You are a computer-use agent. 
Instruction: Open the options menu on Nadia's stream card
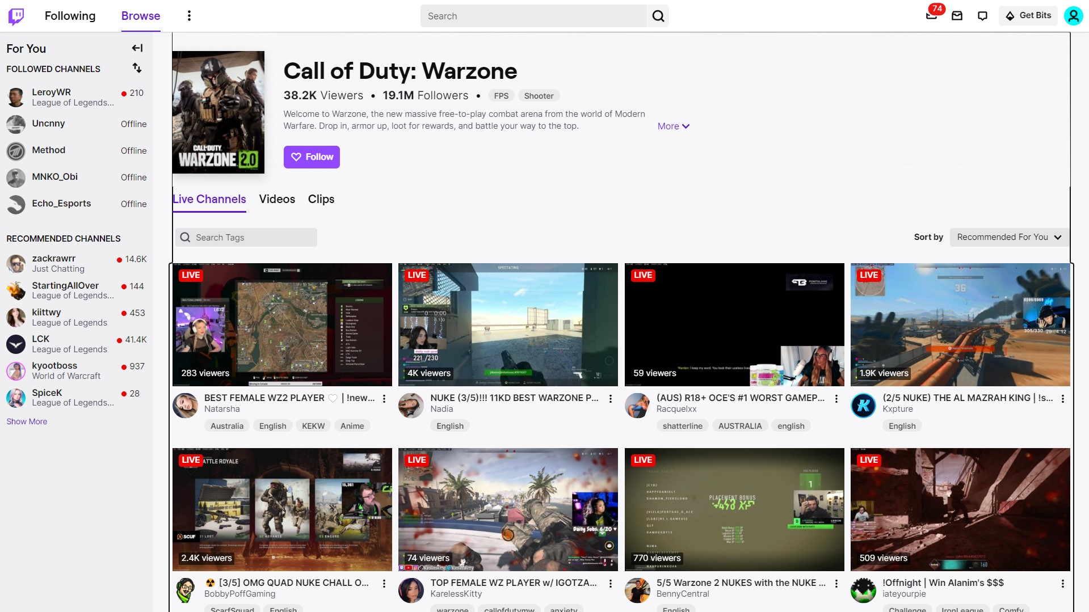coord(610,399)
